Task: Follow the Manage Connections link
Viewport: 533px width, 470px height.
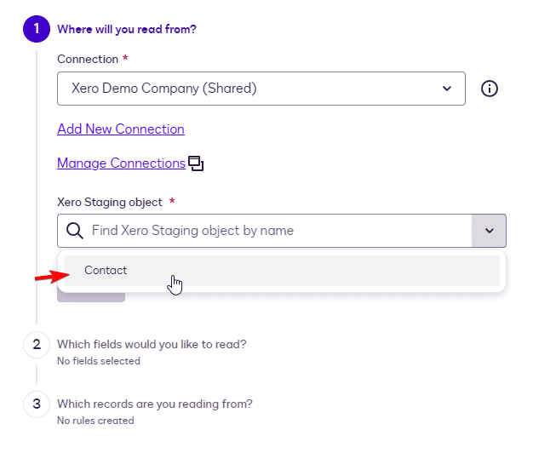Action: pos(121,163)
